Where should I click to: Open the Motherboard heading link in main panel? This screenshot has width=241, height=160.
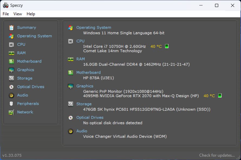click(89, 72)
